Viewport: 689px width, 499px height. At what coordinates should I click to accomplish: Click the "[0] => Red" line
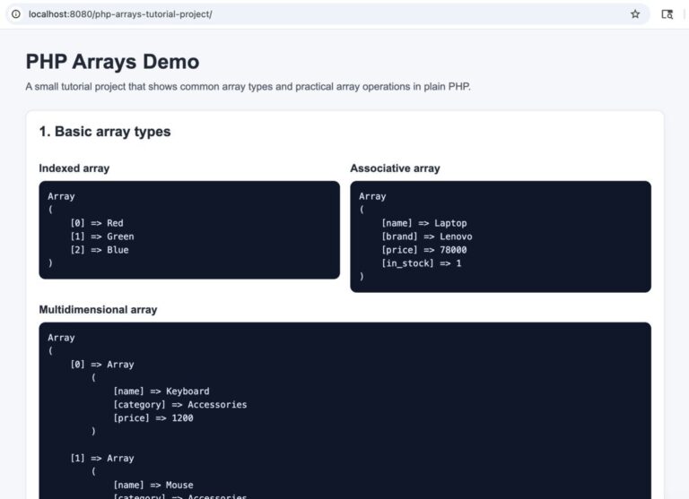(x=97, y=223)
